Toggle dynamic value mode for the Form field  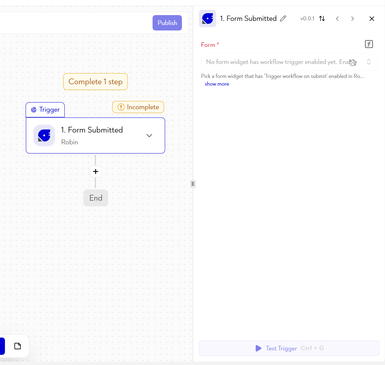click(369, 44)
